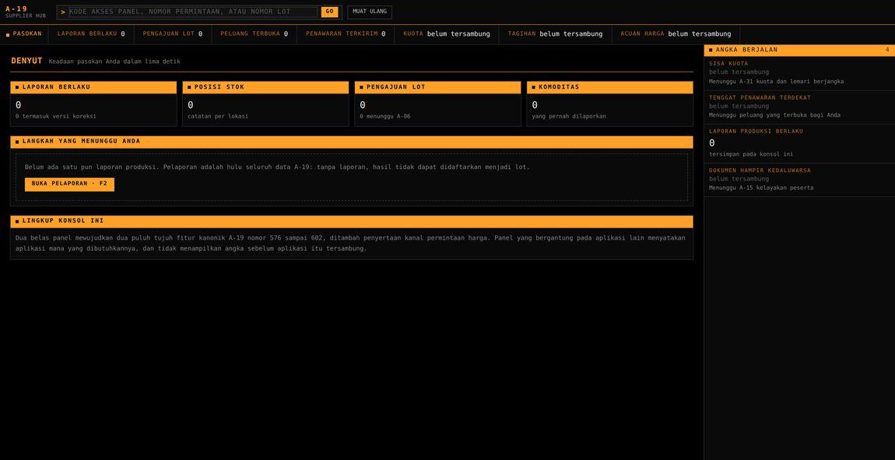Reload with the Muat Ulang button
The height and width of the screenshot is (460, 895).
point(370,12)
